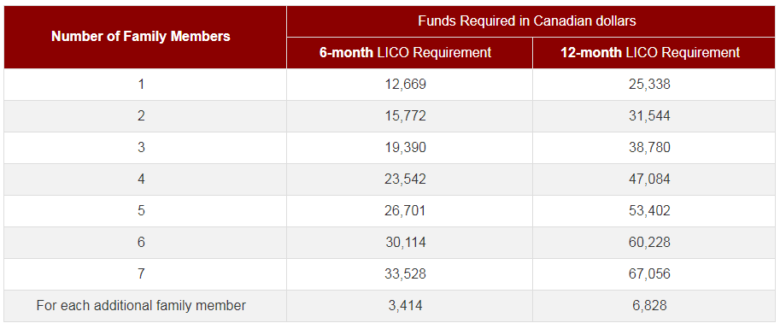The height and width of the screenshot is (329, 780).
Task: Select the 67,056 cell
Action: click(x=649, y=273)
